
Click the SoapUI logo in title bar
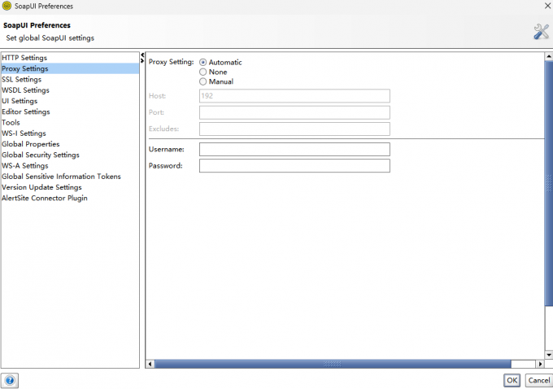pos(7,6)
